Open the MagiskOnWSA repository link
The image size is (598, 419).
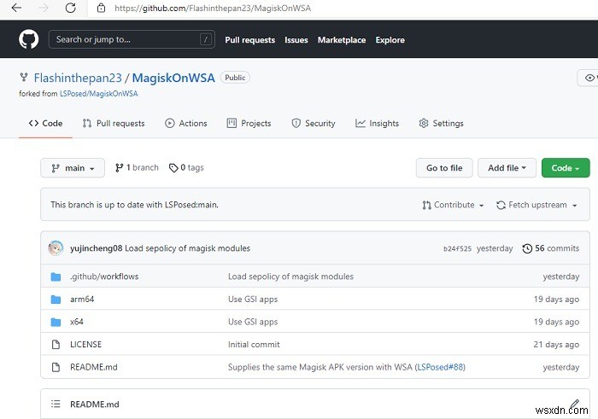click(173, 78)
